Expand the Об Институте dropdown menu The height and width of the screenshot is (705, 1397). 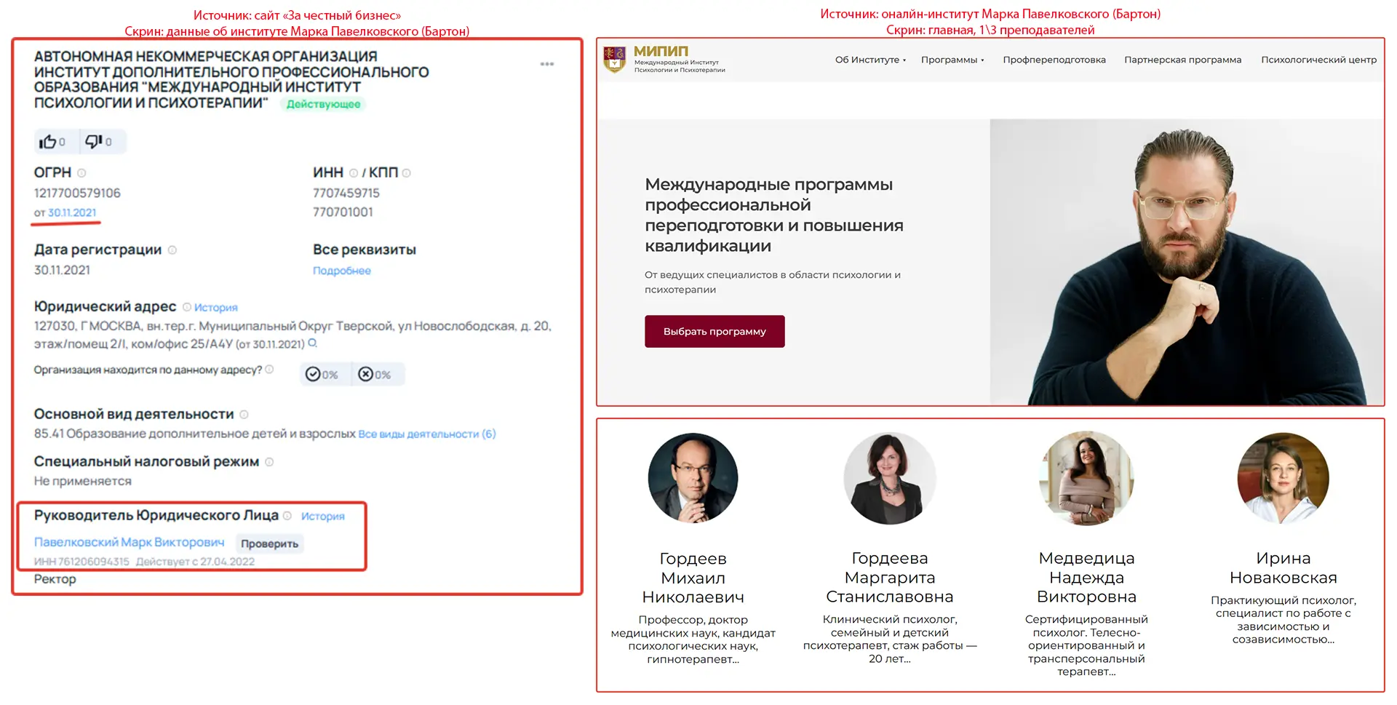pyautogui.click(x=870, y=60)
